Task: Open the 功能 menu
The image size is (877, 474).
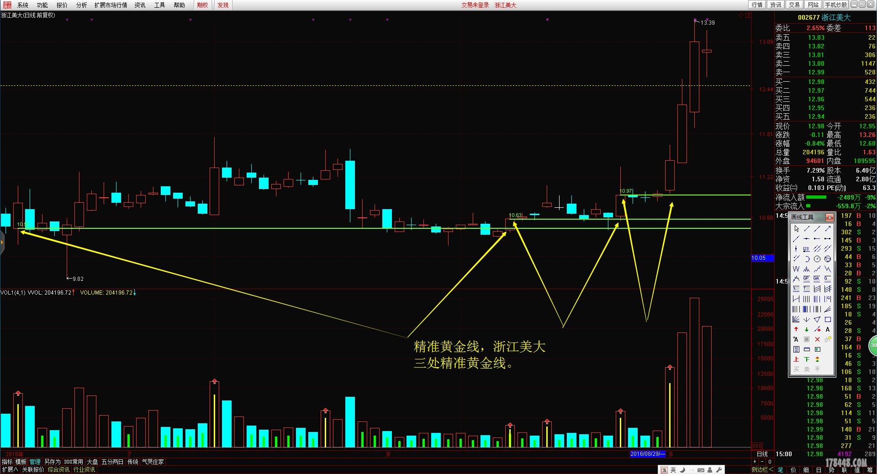Action: pyautogui.click(x=42, y=5)
